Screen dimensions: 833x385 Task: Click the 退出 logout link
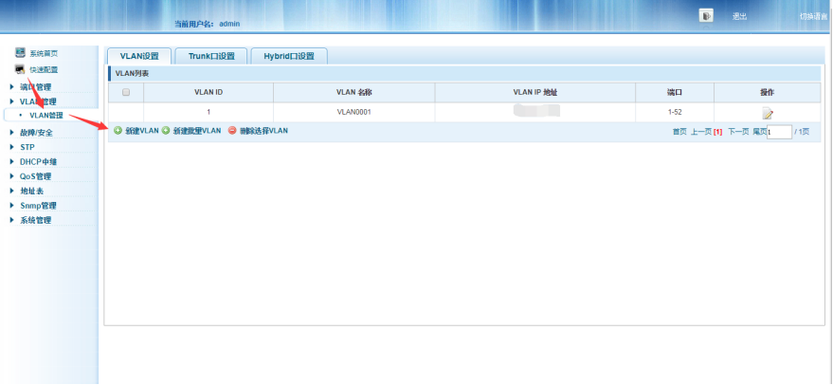(x=739, y=16)
